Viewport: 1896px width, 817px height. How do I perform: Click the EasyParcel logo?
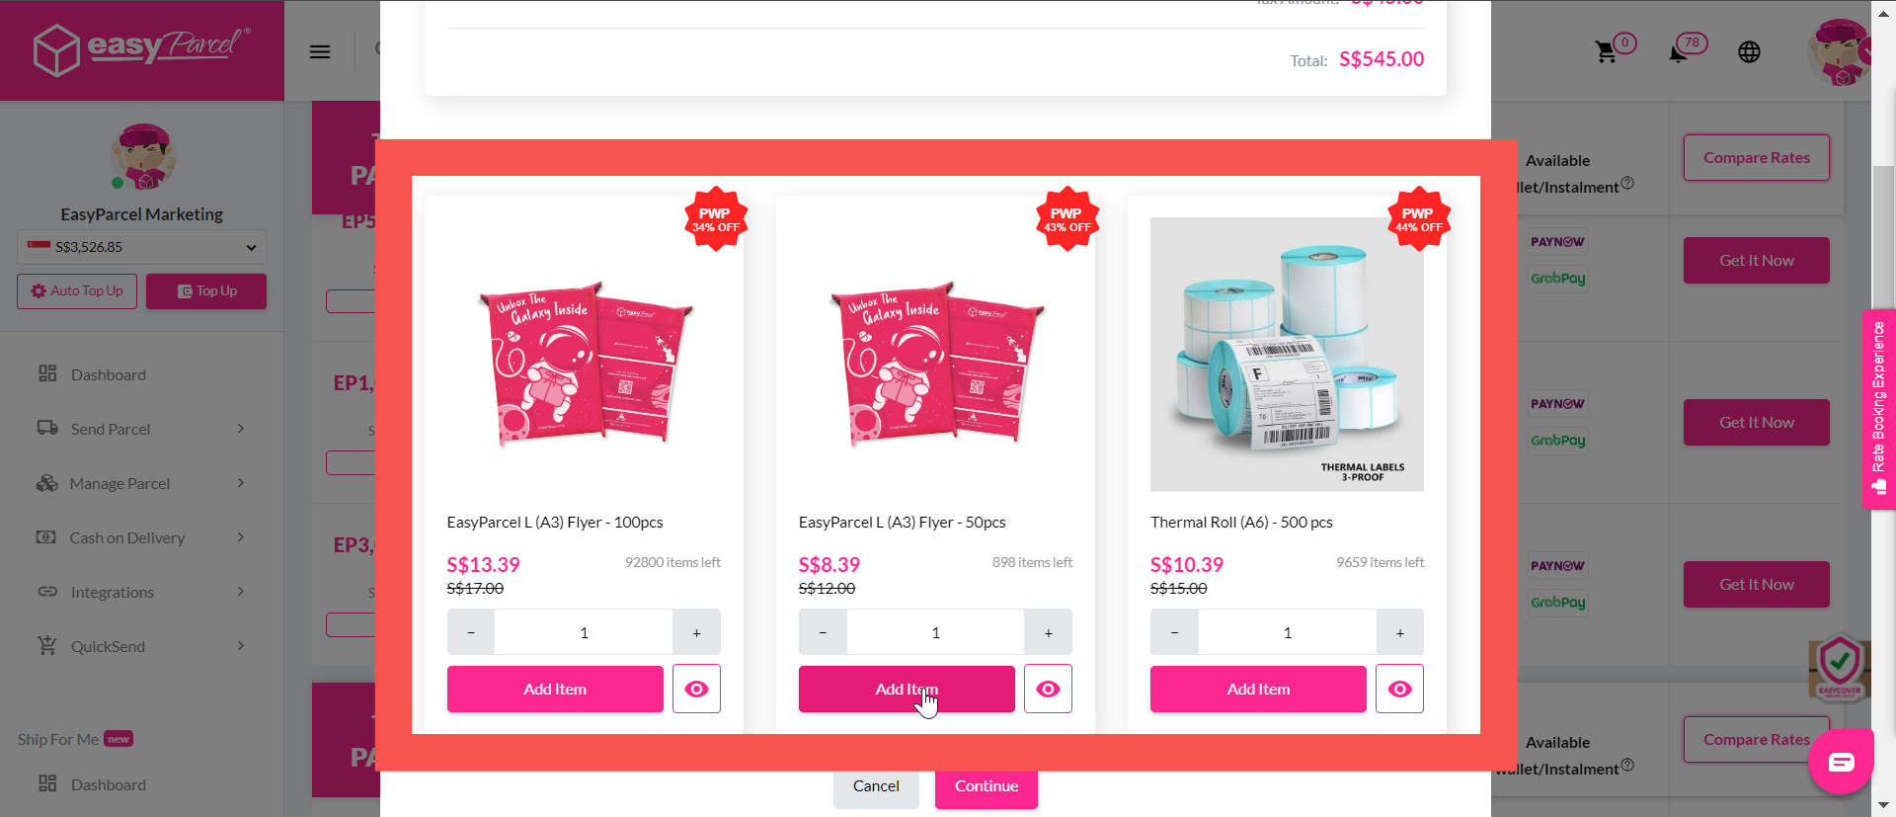click(142, 49)
